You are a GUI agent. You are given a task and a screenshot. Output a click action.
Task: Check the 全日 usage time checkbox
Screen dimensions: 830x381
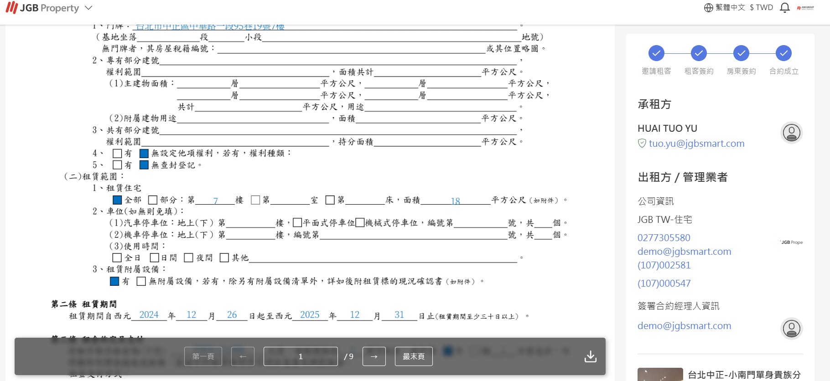[x=117, y=258]
